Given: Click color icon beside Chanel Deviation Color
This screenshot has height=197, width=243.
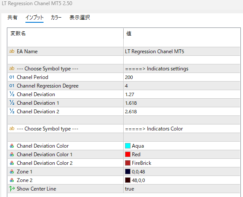Looking at the screenshot, I should (x=12, y=146).
